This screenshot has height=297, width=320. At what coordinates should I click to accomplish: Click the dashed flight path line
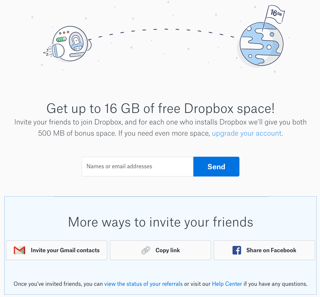163,30
